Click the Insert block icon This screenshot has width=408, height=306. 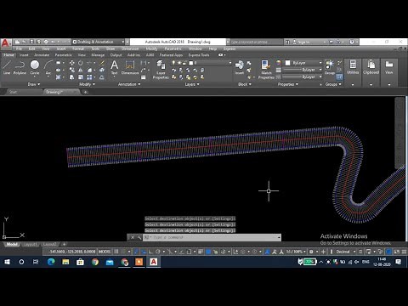point(239,67)
